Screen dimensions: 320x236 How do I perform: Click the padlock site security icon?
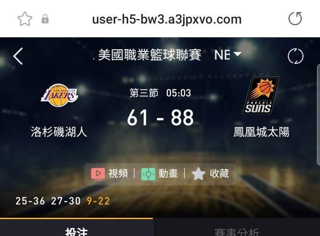pyautogui.click(x=45, y=19)
